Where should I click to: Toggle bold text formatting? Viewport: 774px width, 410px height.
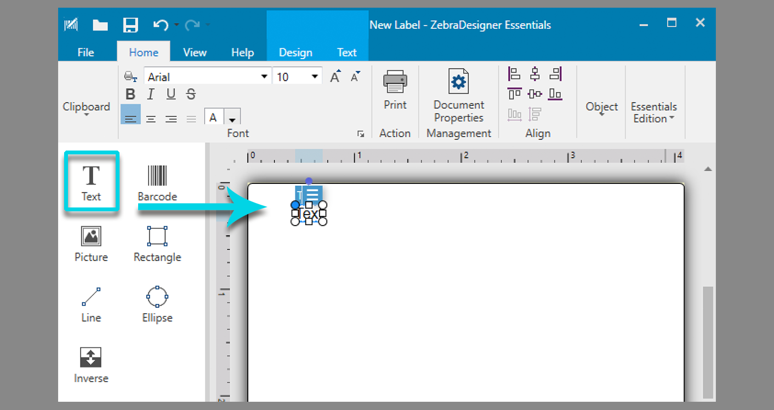(x=130, y=94)
